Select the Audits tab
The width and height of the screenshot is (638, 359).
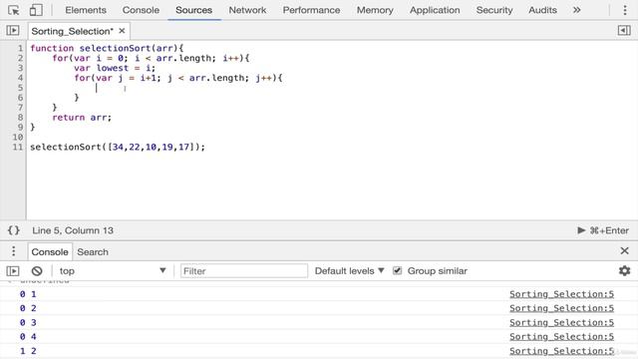[542, 10]
